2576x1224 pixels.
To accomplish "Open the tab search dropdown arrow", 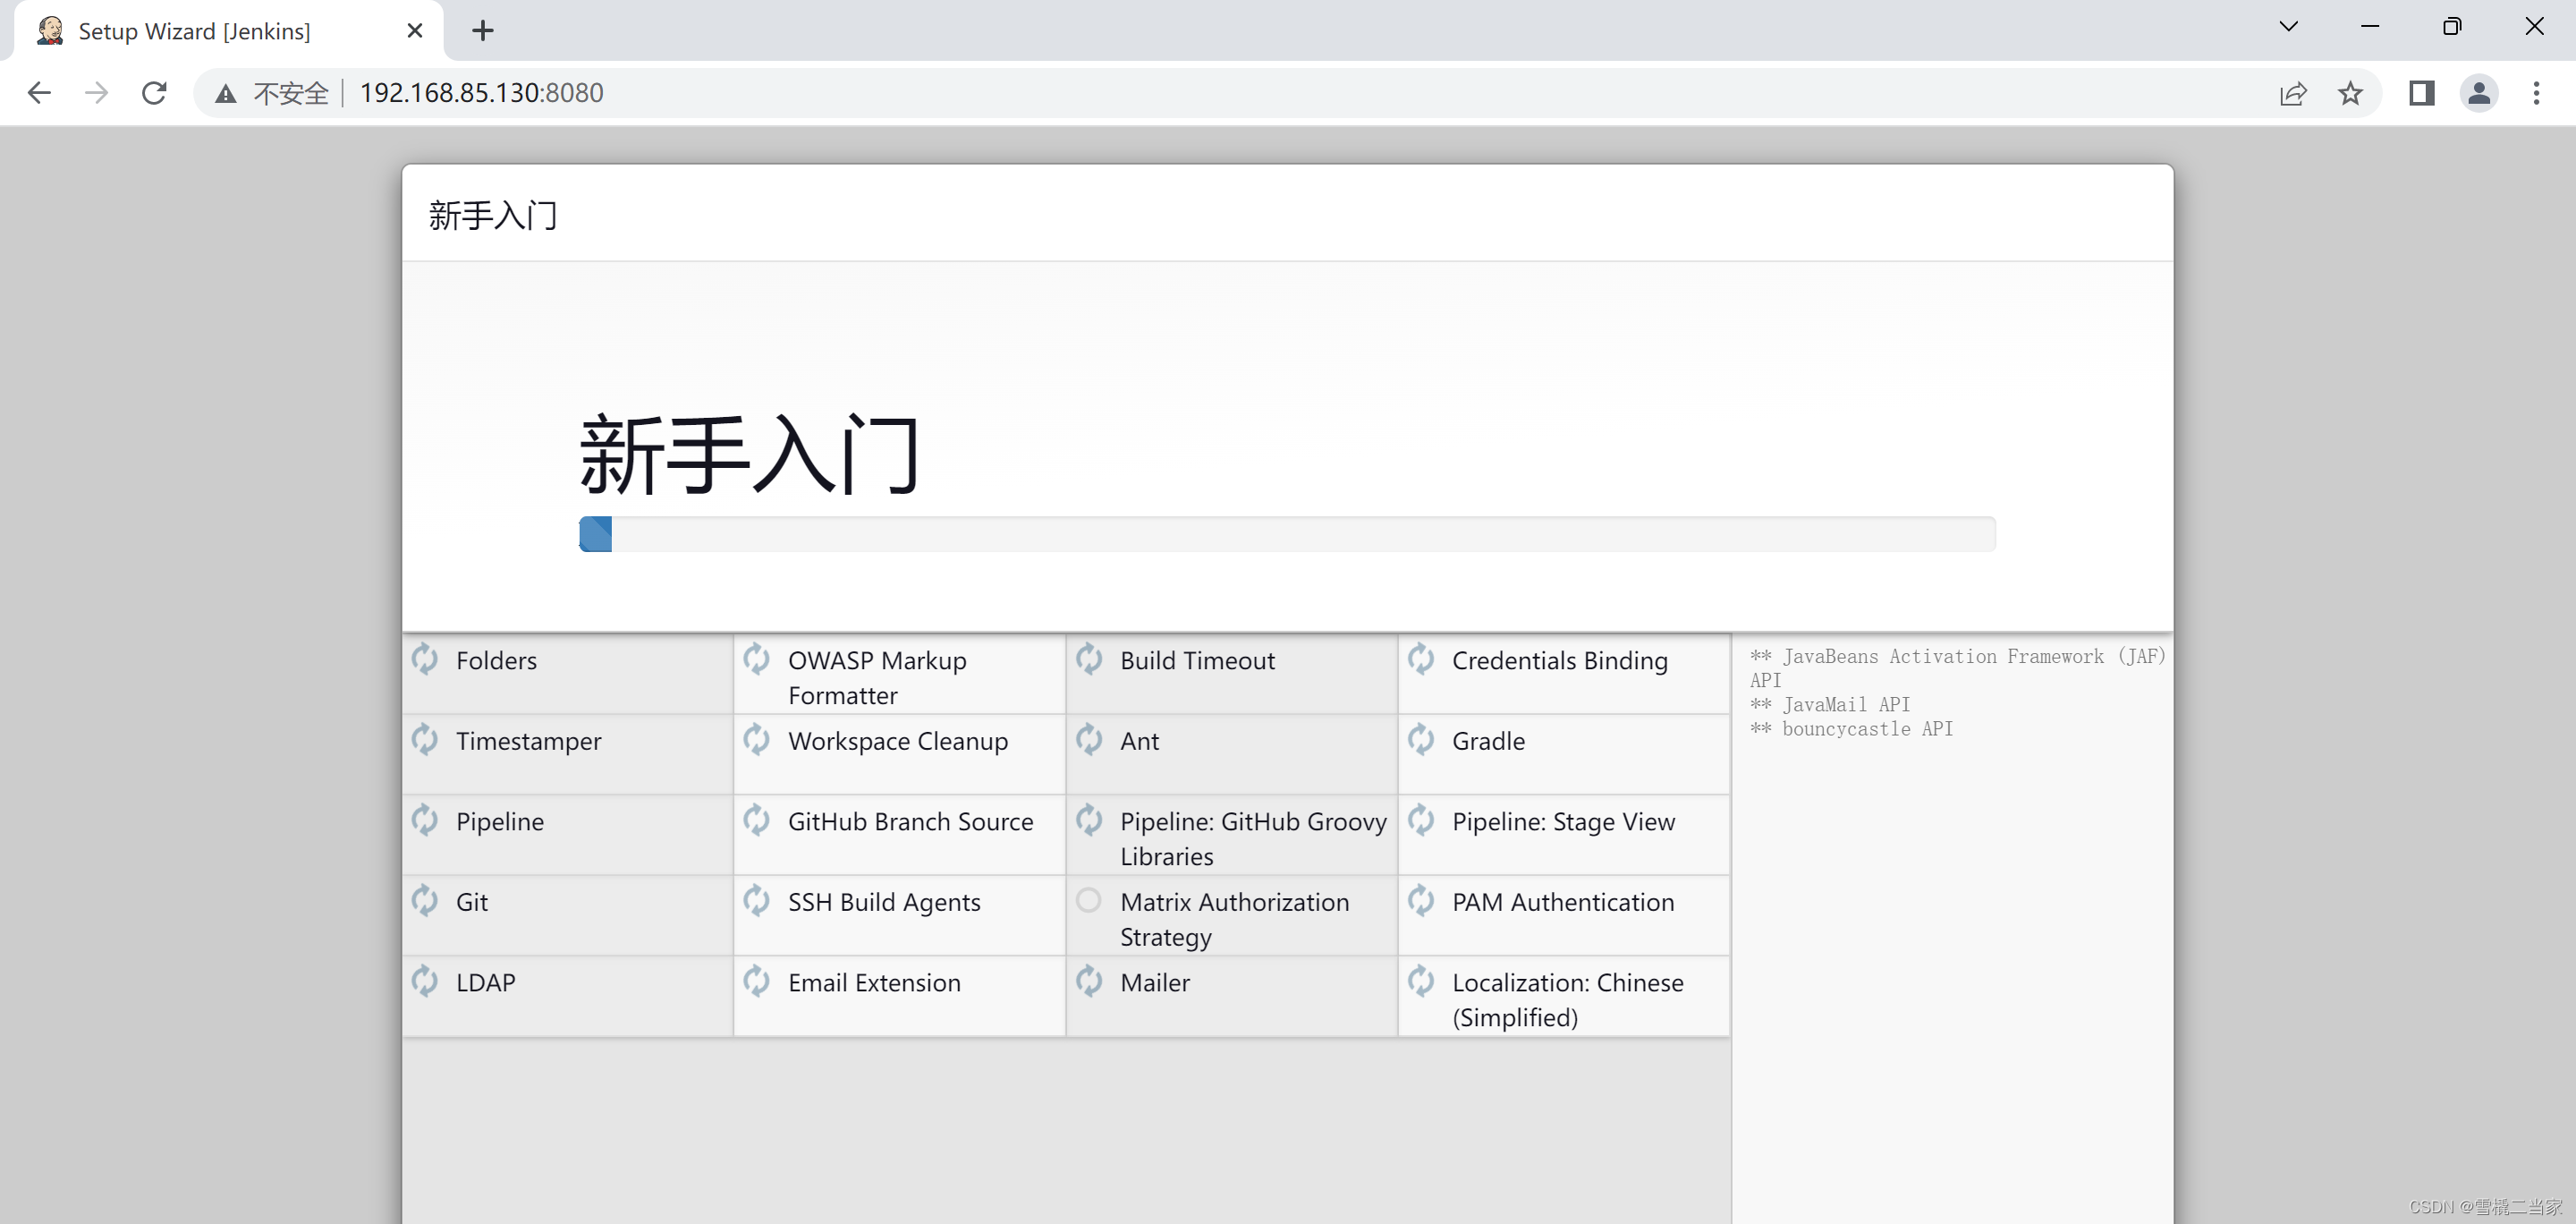I will [x=2288, y=27].
